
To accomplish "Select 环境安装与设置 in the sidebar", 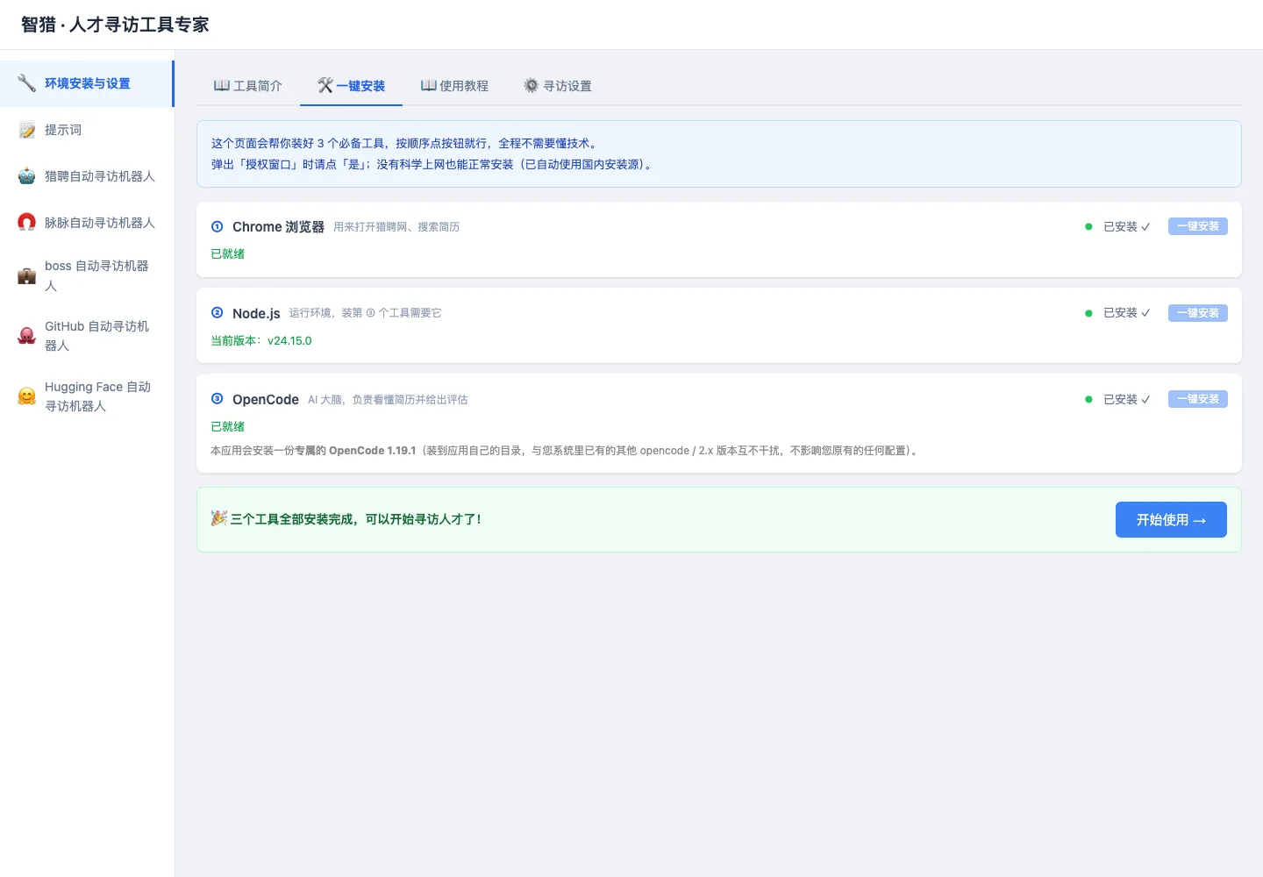I will click(87, 83).
